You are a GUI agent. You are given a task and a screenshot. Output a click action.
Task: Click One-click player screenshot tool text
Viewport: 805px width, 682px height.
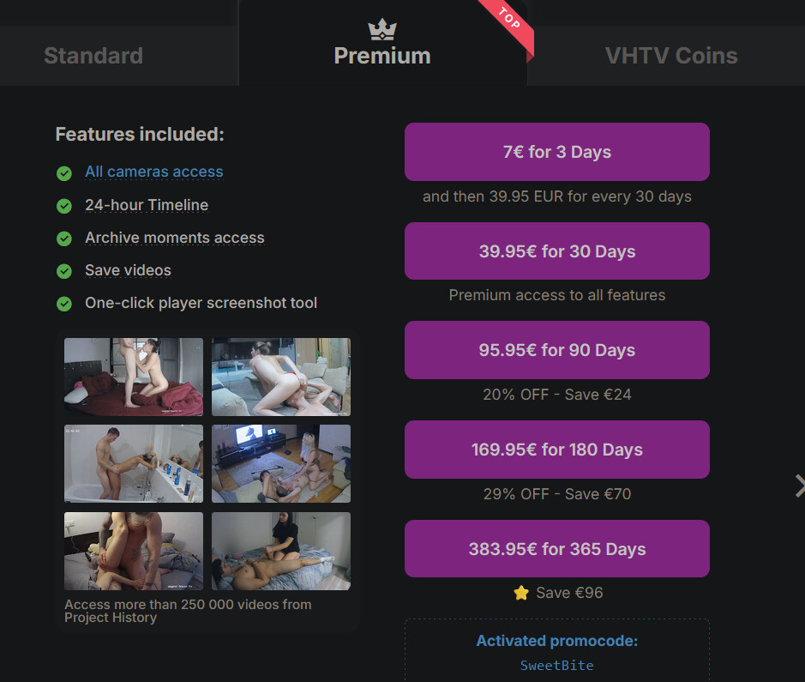click(x=201, y=303)
